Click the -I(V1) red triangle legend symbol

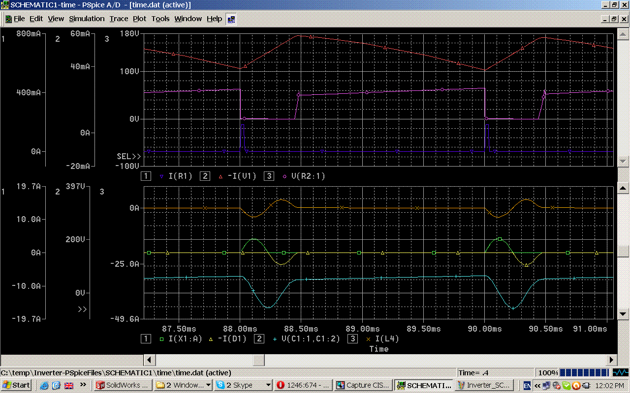click(220, 176)
